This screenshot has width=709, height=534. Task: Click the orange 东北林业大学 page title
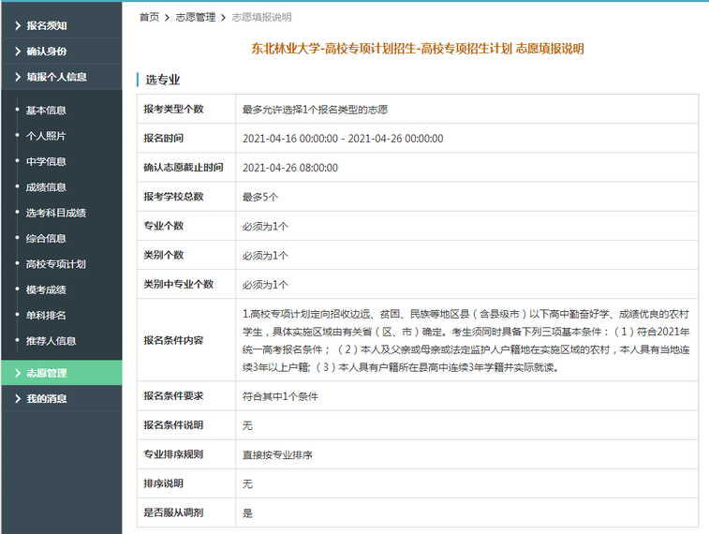pyautogui.click(x=418, y=49)
